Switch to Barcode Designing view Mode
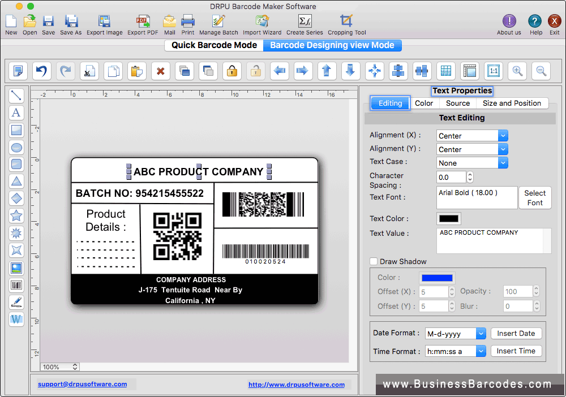 point(332,45)
